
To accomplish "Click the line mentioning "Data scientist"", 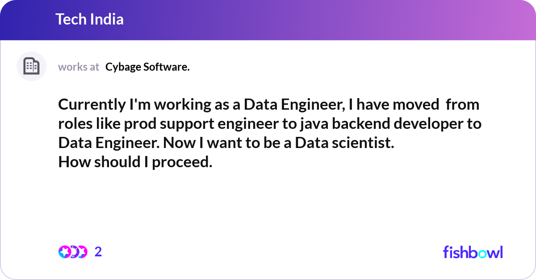I will pos(226,143).
